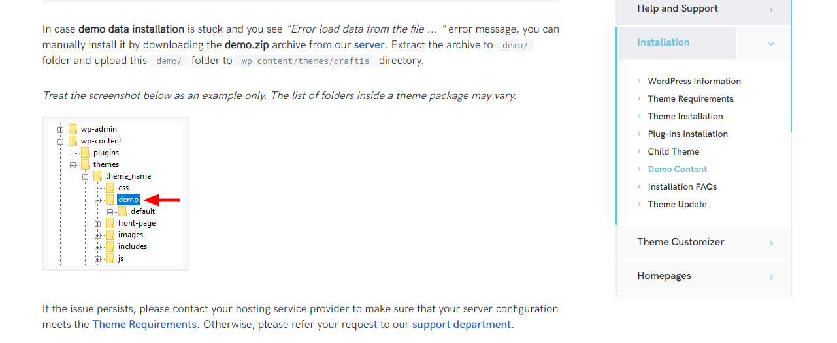
Task: Go to WordPress Information page
Action: [x=694, y=82]
